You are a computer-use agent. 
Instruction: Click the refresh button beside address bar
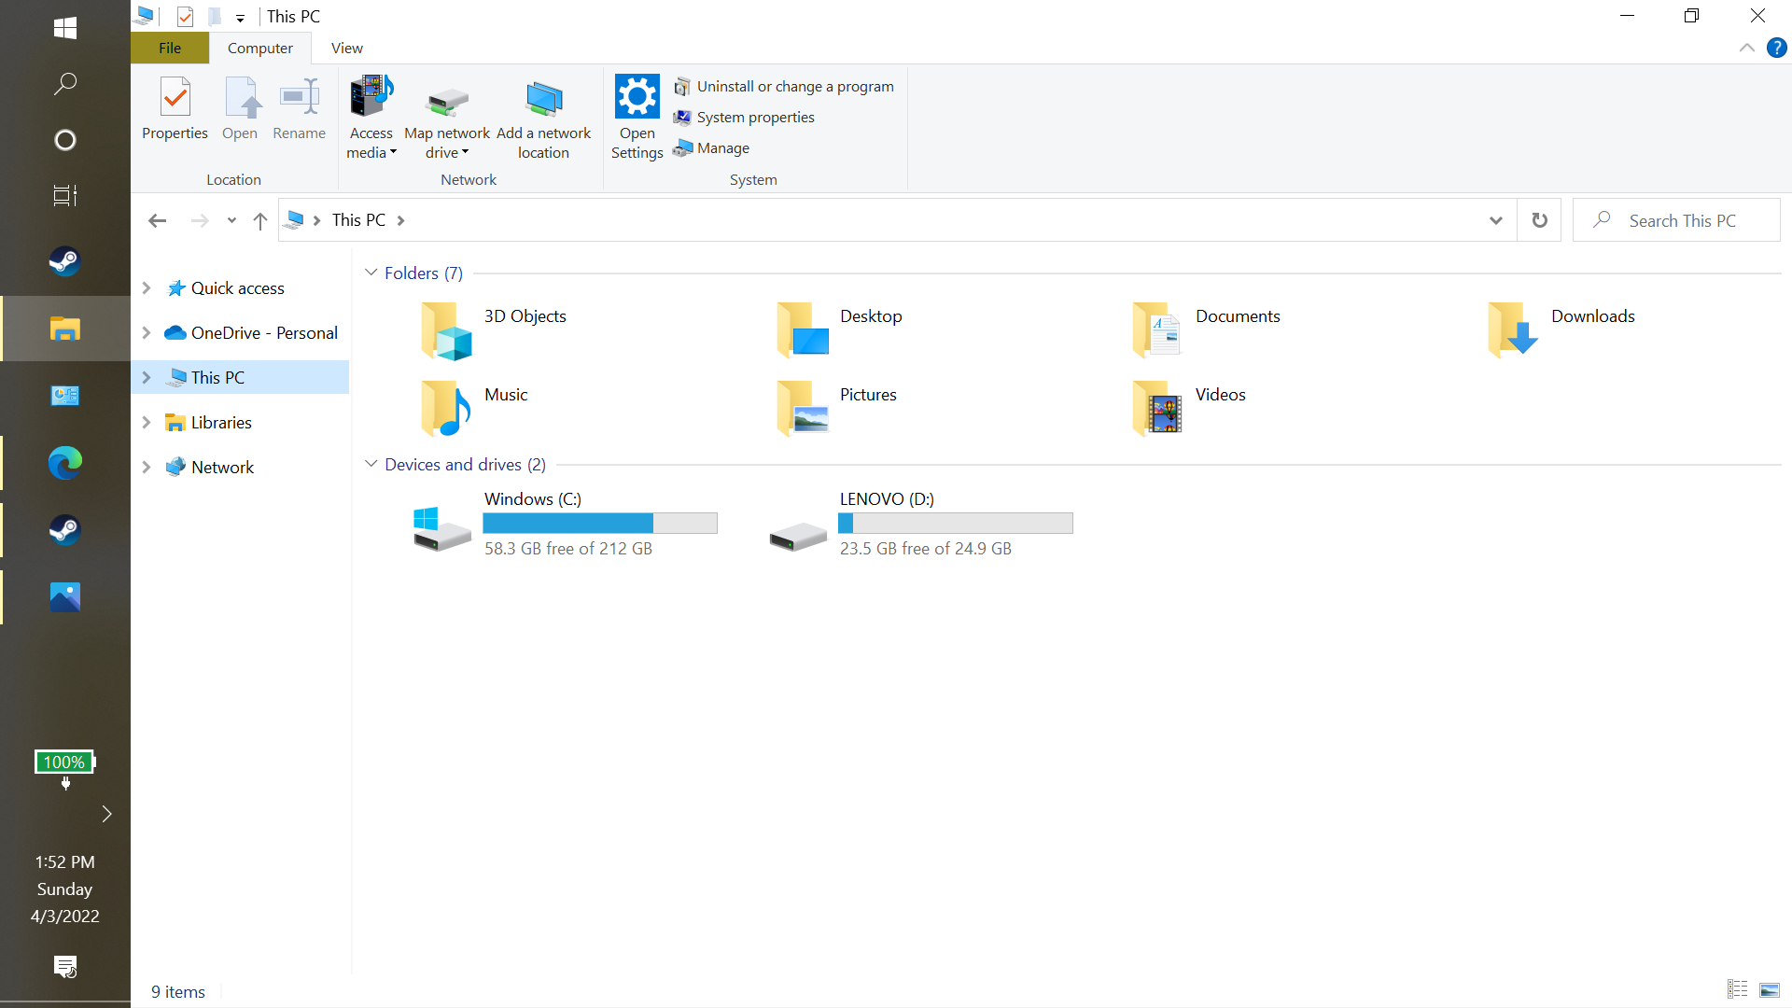(1539, 220)
